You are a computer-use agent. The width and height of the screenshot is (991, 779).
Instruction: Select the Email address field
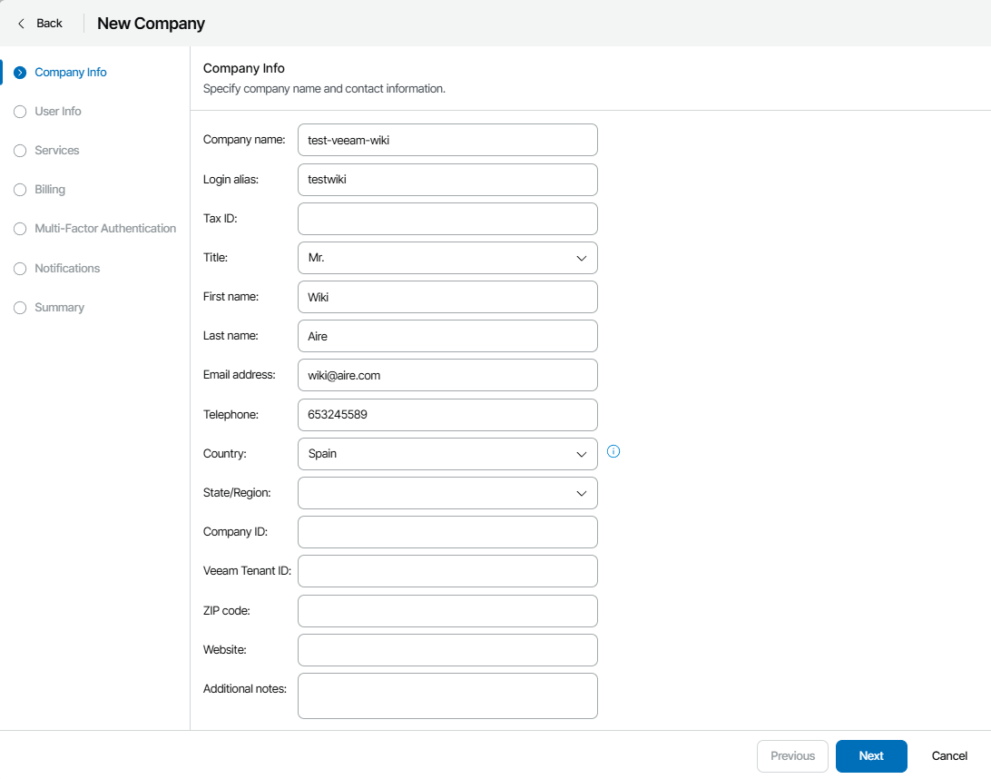tap(447, 374)
